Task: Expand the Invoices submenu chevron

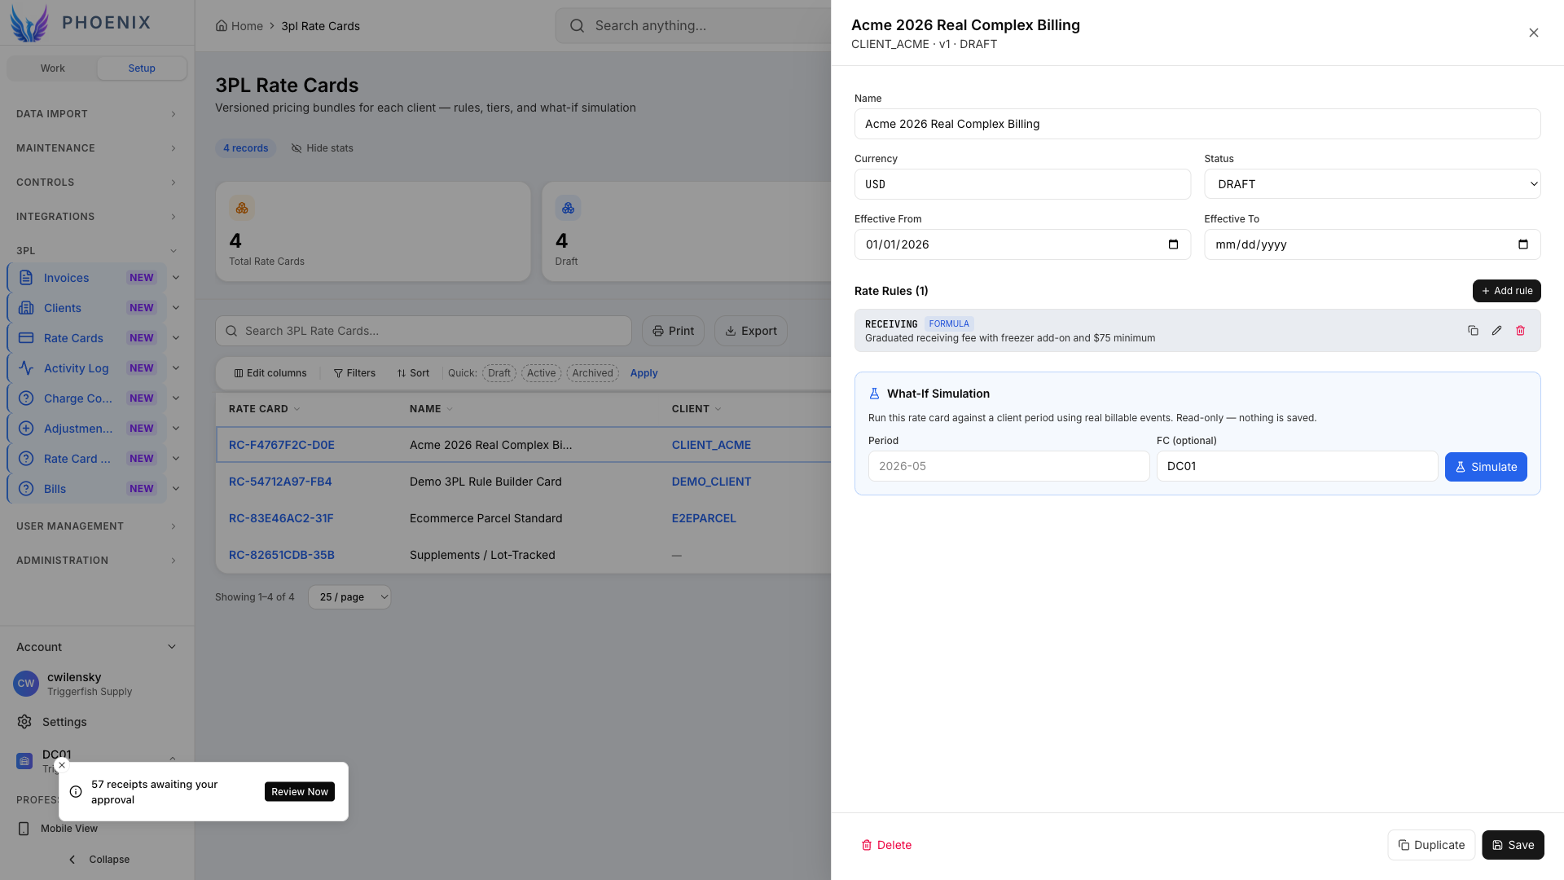Action: [x=176, y=278]
